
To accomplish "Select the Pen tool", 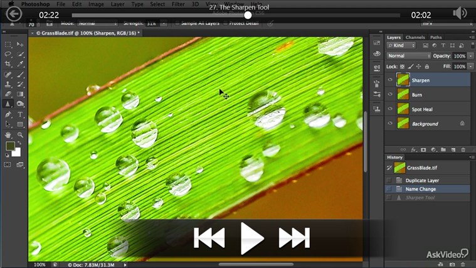I will point(8,115).
